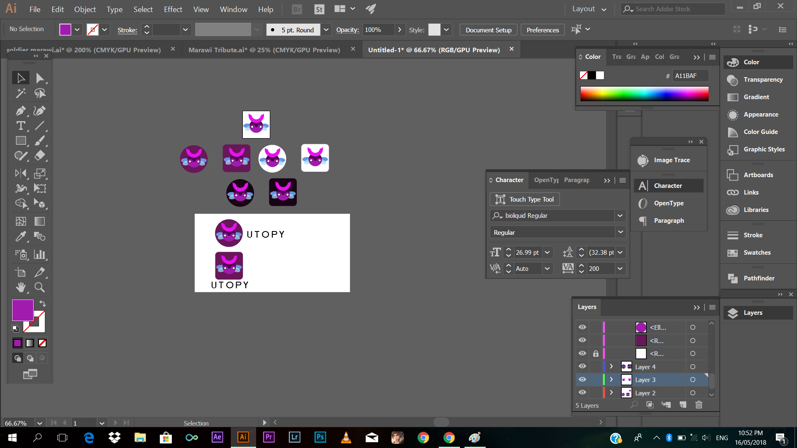The height and width of the screenshot is (448, 797).
Task: Select the Pen tool
Action: pyautogui.click(x=21, y=111)
